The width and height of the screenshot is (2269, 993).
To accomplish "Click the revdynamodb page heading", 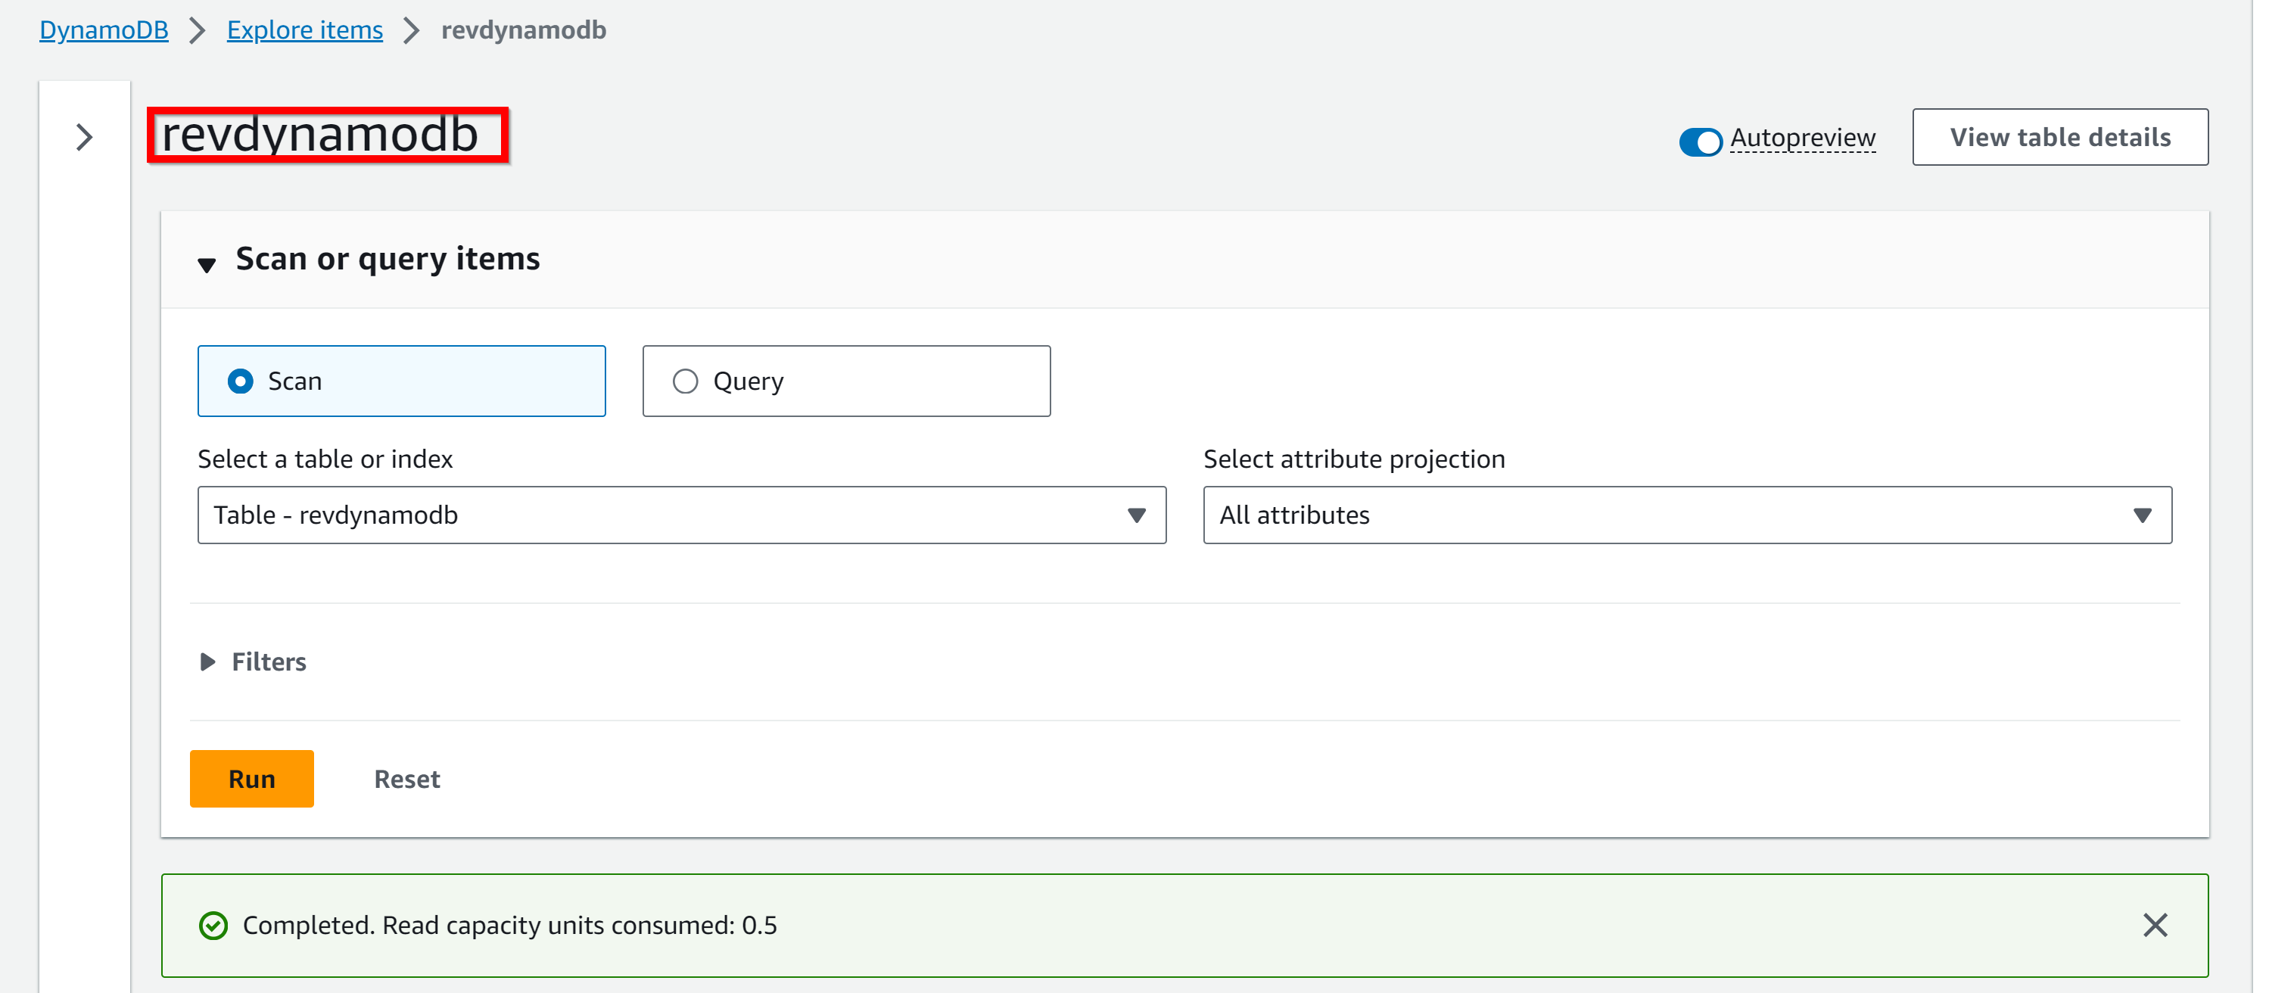I will (319, 135).
